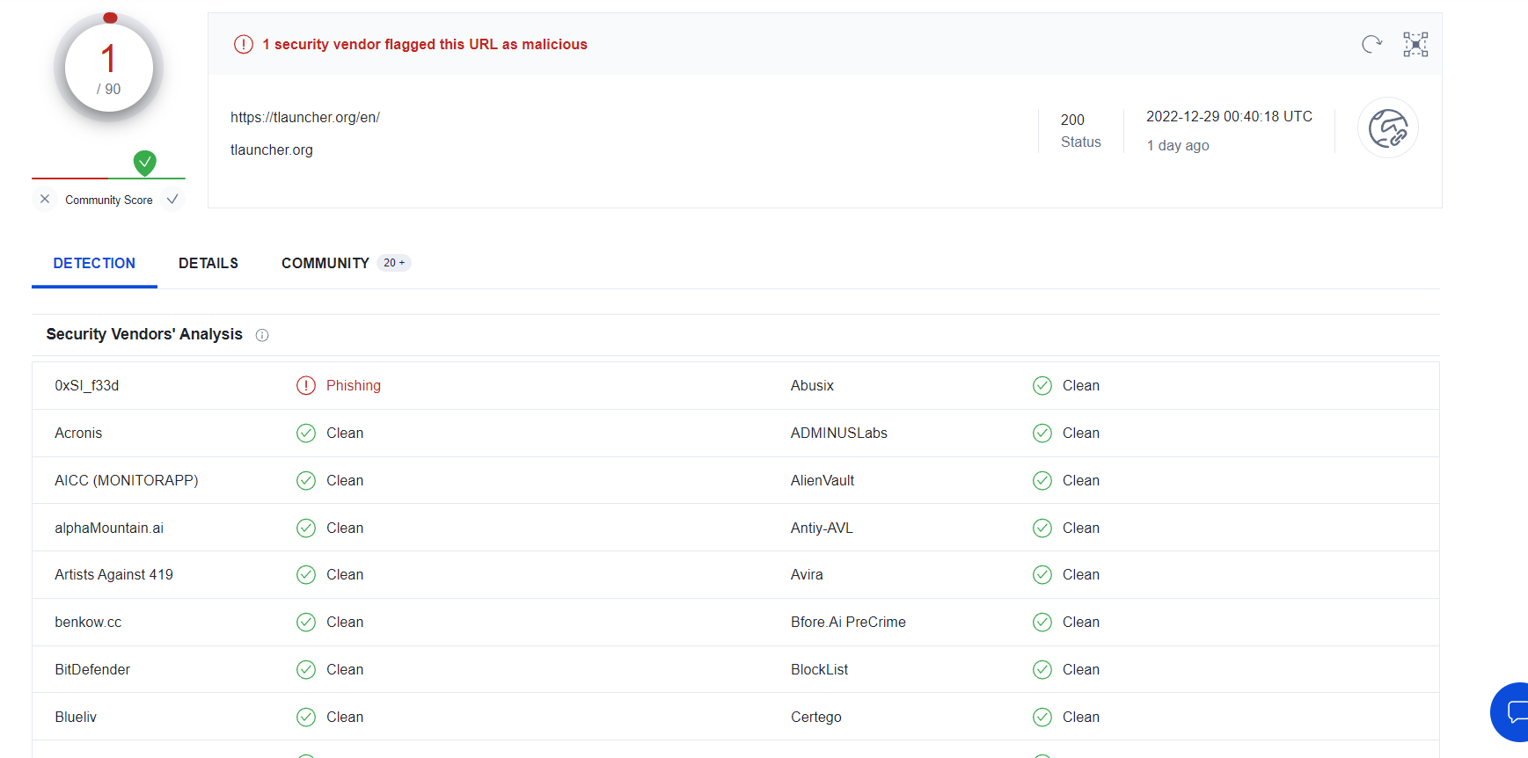
Task: Click the Acronis vendor name
Action: pyautogui.click(x=78, y=434)
